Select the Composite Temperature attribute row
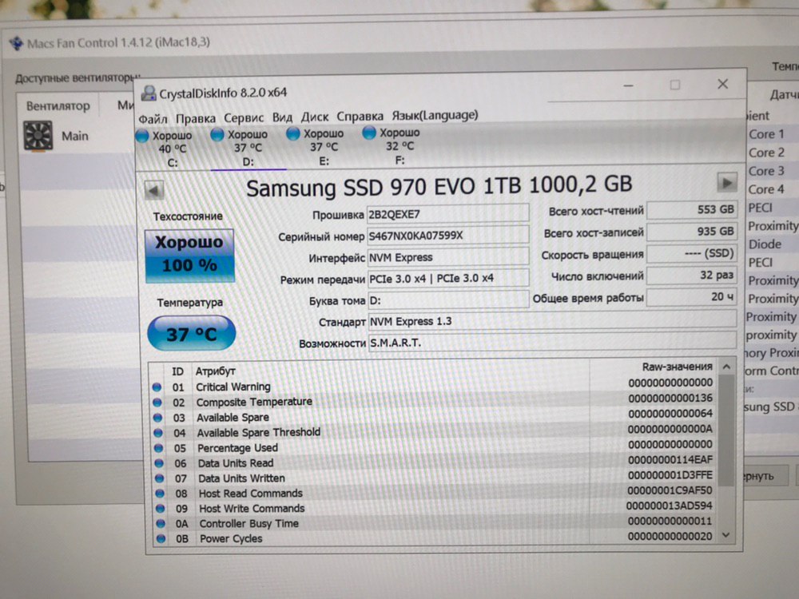This screenshot has width=799, height=599. coord(433,400)
